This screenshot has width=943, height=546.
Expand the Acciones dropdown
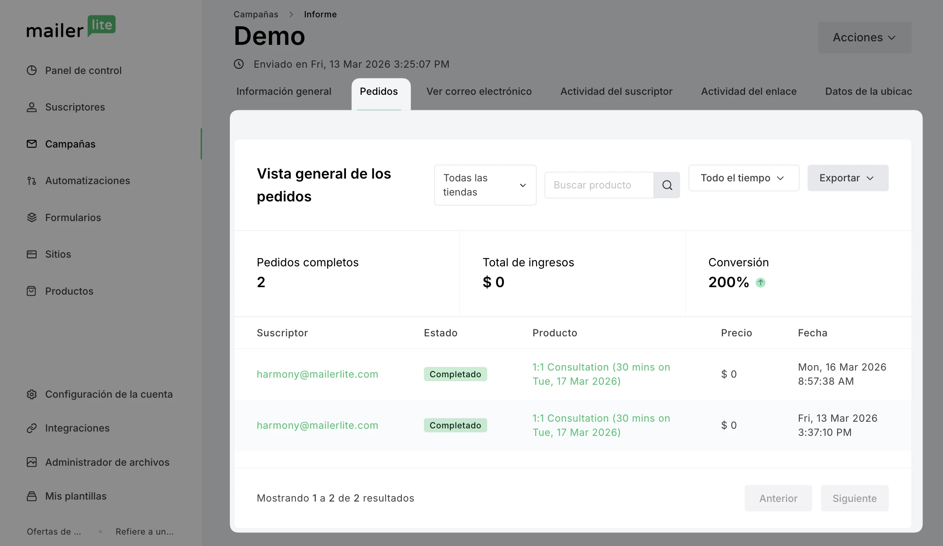(x=865, y=37)
